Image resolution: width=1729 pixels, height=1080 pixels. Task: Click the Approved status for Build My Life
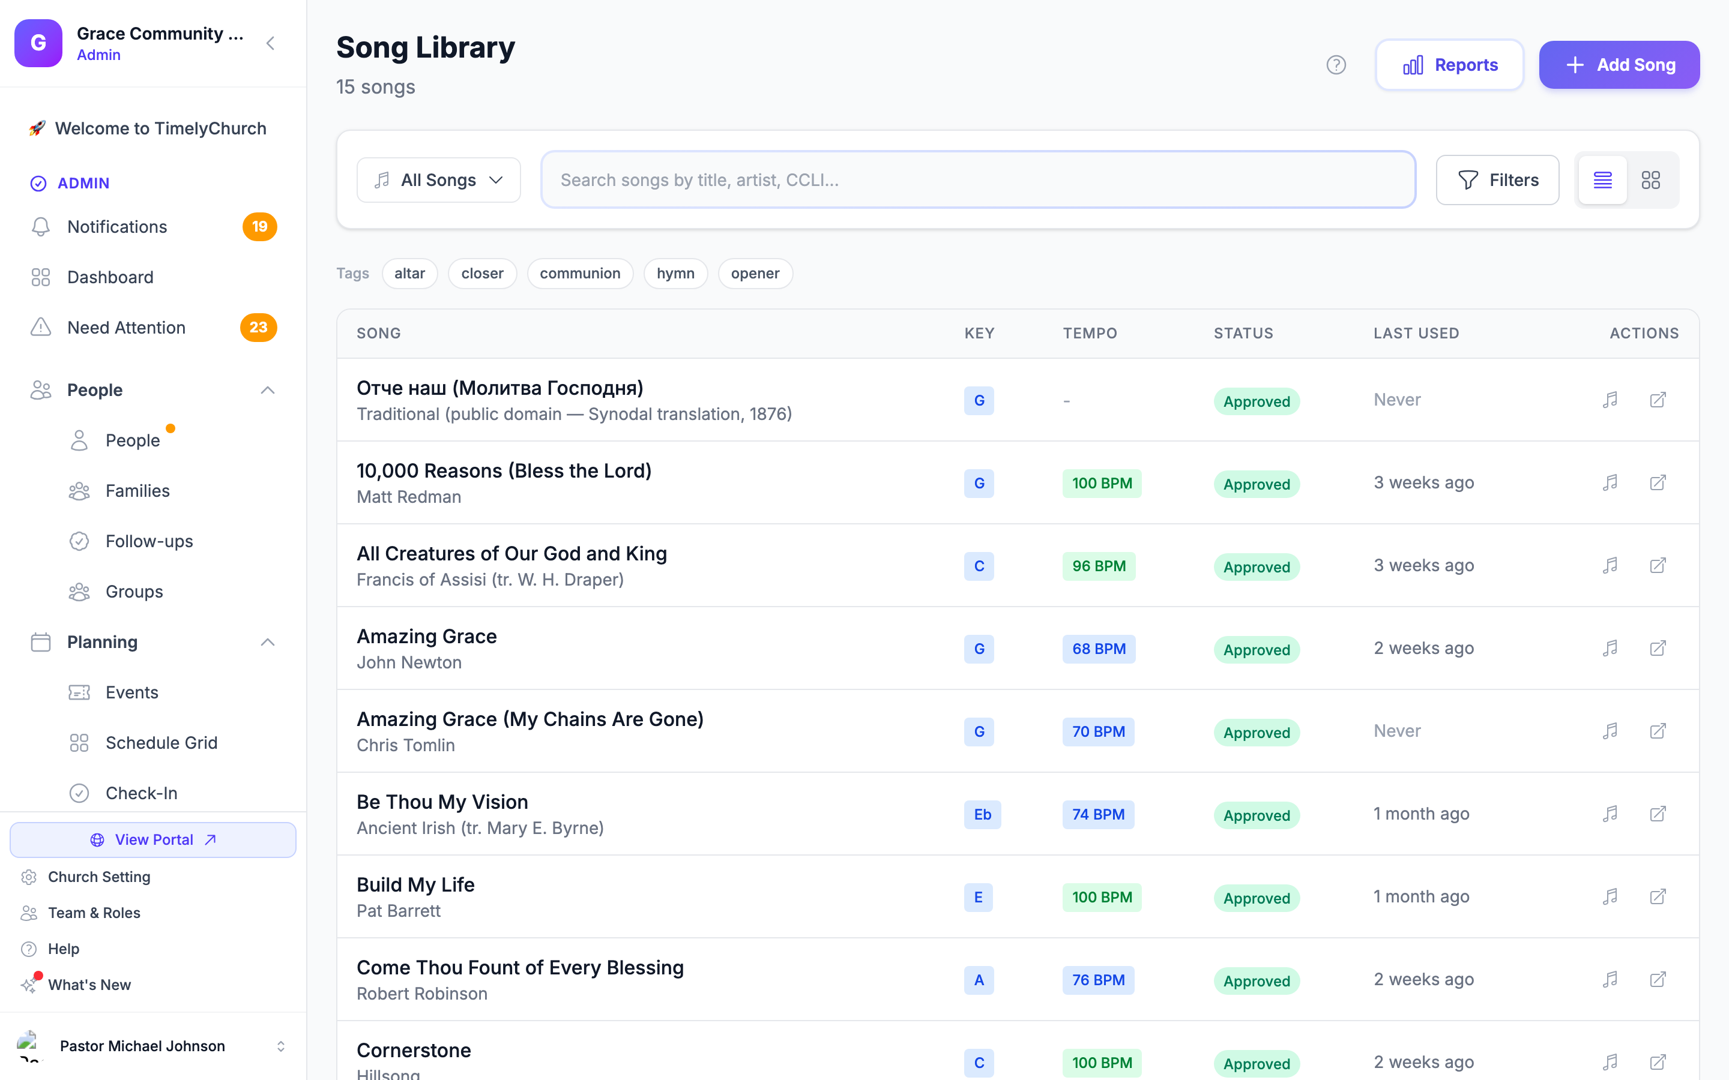click(x=1256, y=898)
